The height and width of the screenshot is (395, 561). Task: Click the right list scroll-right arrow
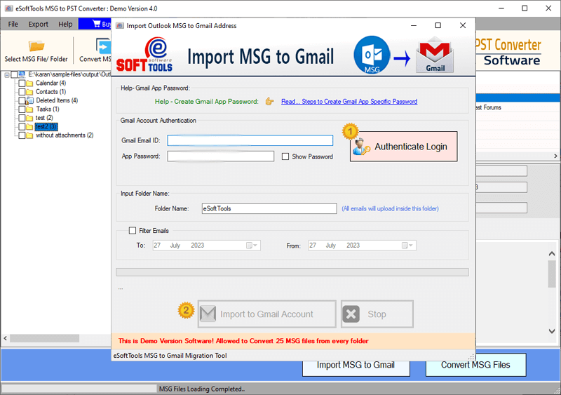[555, 156]
